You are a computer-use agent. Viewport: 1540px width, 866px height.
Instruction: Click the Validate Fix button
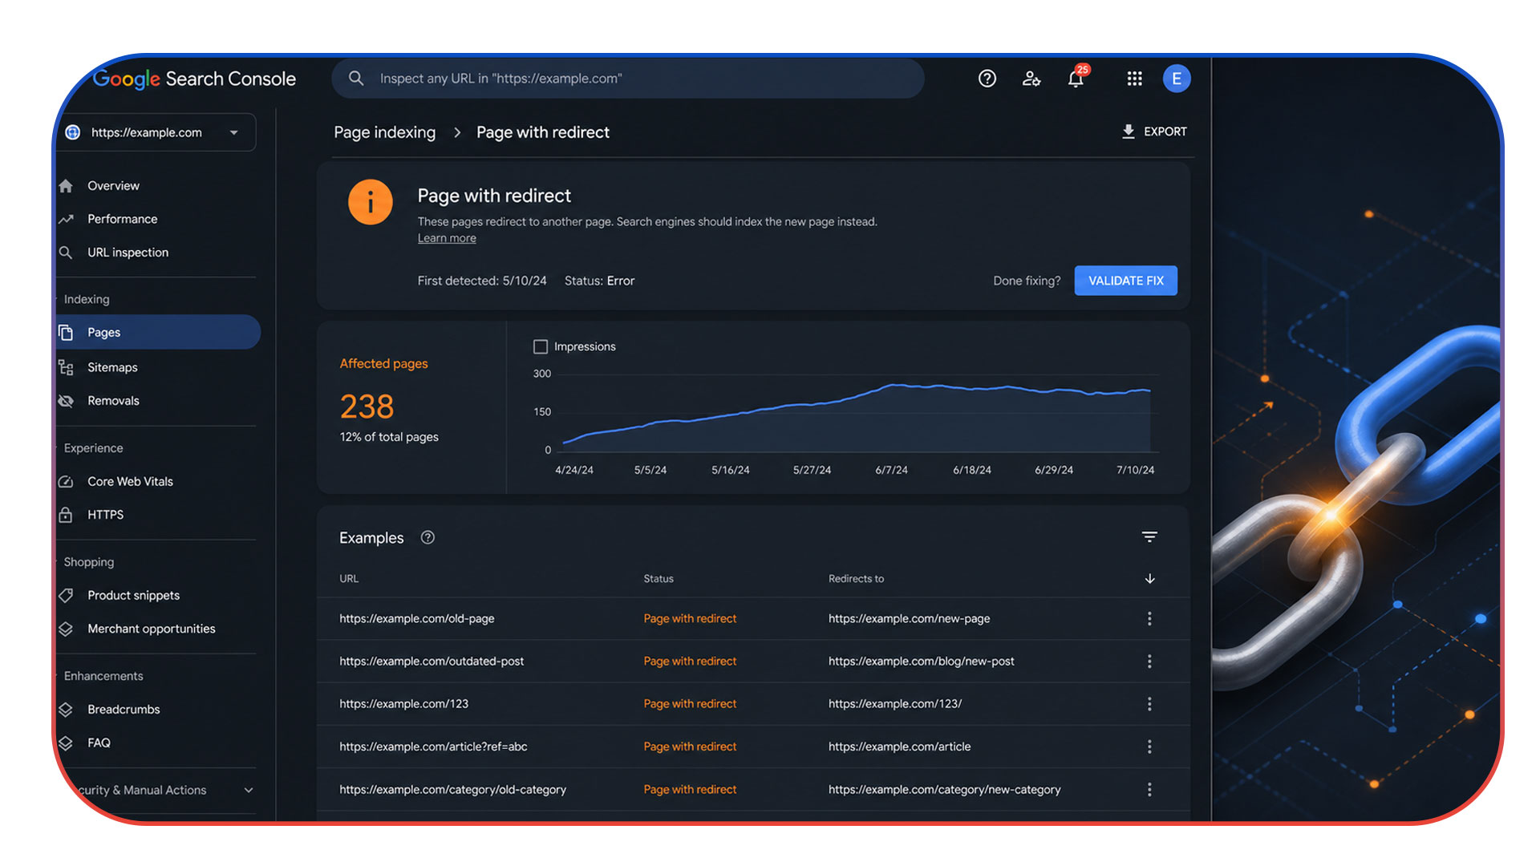point(1125,281)
